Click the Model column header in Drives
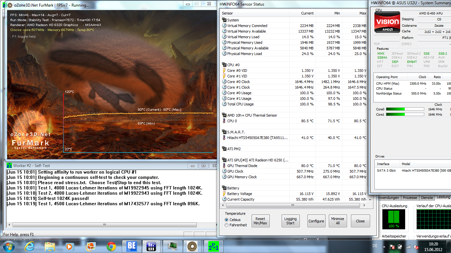The width and height of the screenshot is (451, 253). click(x=425, y=164)
